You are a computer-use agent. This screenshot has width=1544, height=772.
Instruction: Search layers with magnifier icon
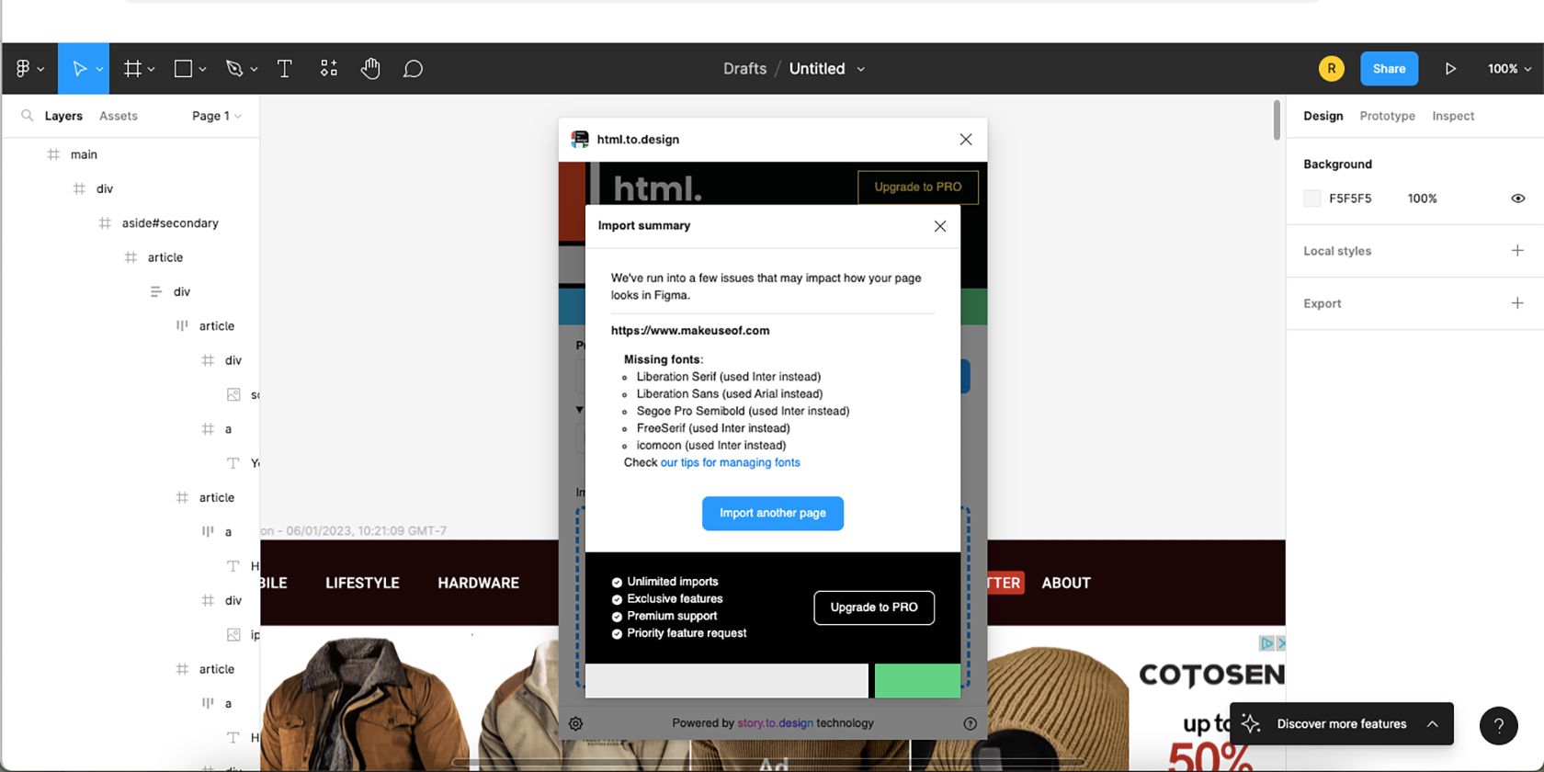pyautogui.click(x=28, y=116)
